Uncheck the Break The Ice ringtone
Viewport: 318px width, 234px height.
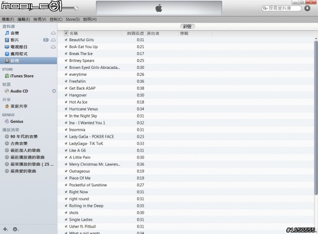click(66, 54)
